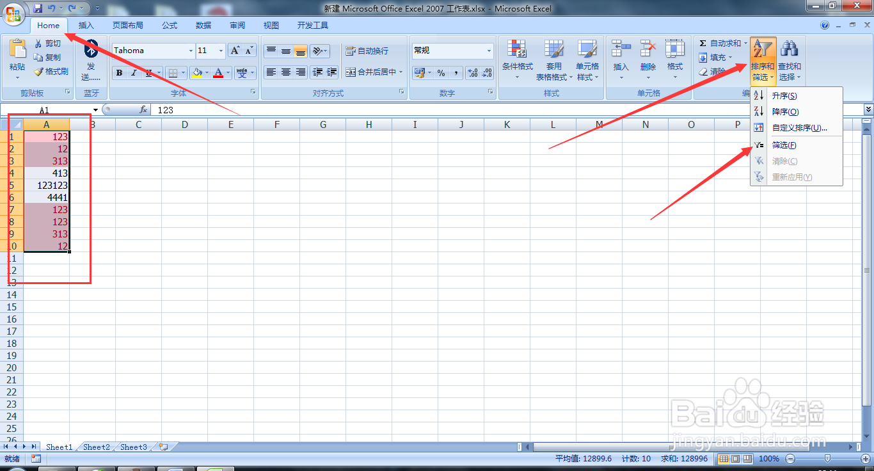Screen dimensions: 874x471
Task: Align text left
Action: pyautogui.click(x=271, y=72)
